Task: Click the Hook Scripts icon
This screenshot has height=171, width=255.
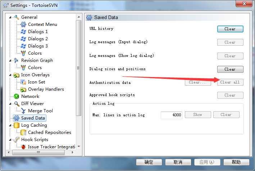Action: coord(17,140)
